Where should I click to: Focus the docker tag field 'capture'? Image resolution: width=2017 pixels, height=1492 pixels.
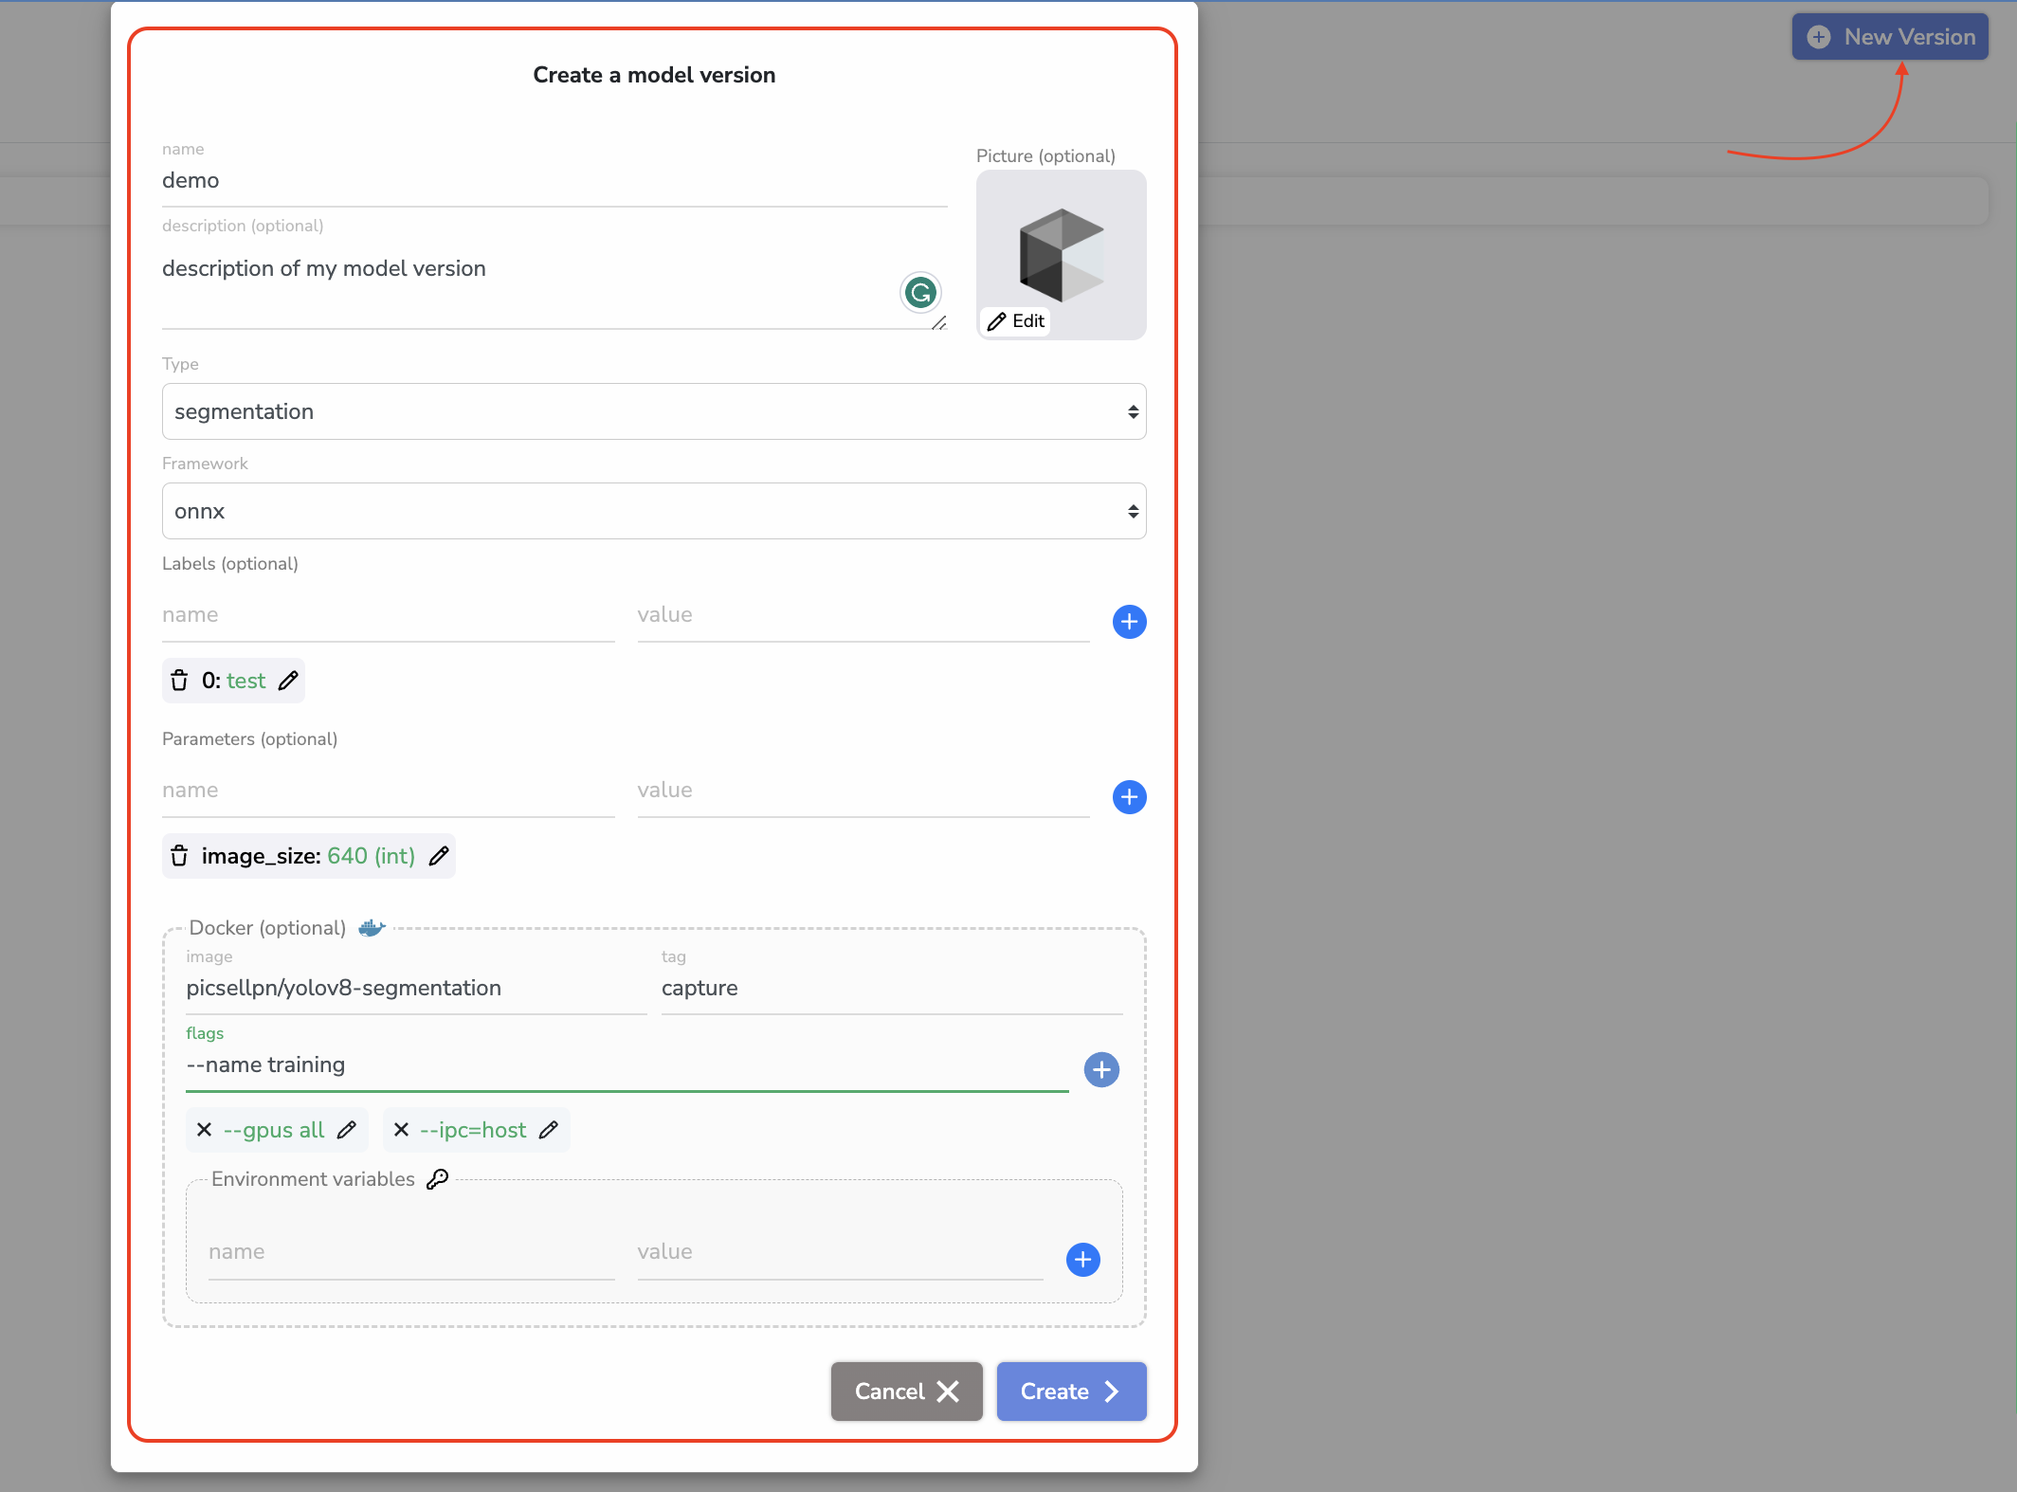[891, 988]
